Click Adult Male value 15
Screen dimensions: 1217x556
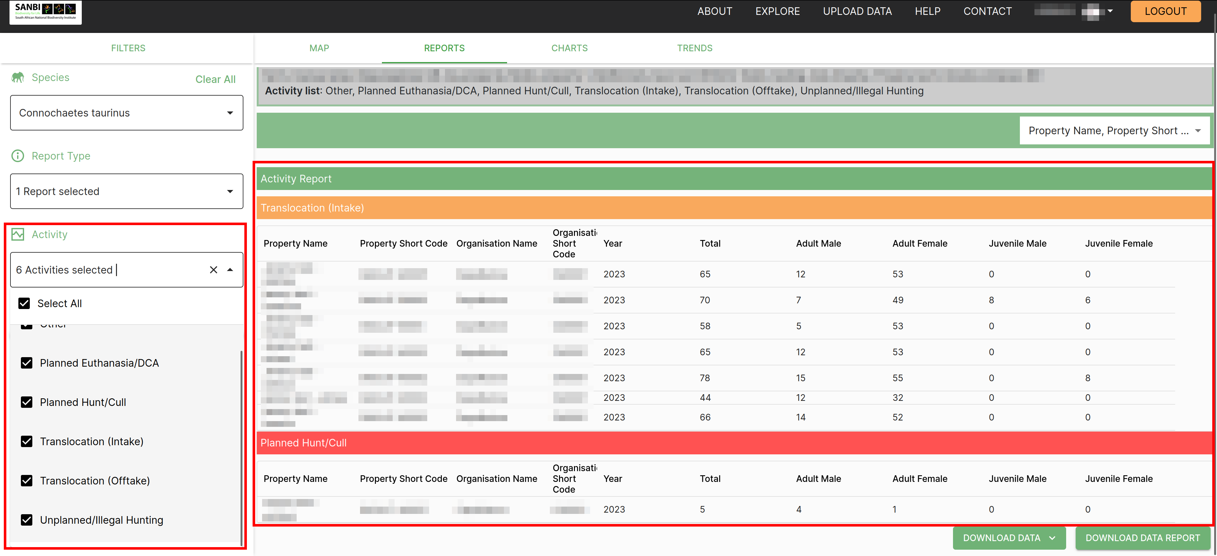800,378
